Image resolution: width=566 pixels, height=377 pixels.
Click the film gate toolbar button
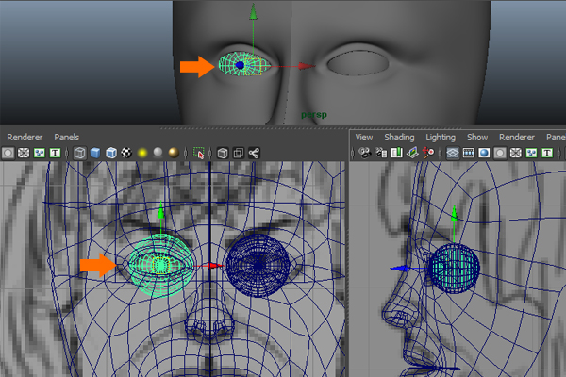(x=468, y=153)
